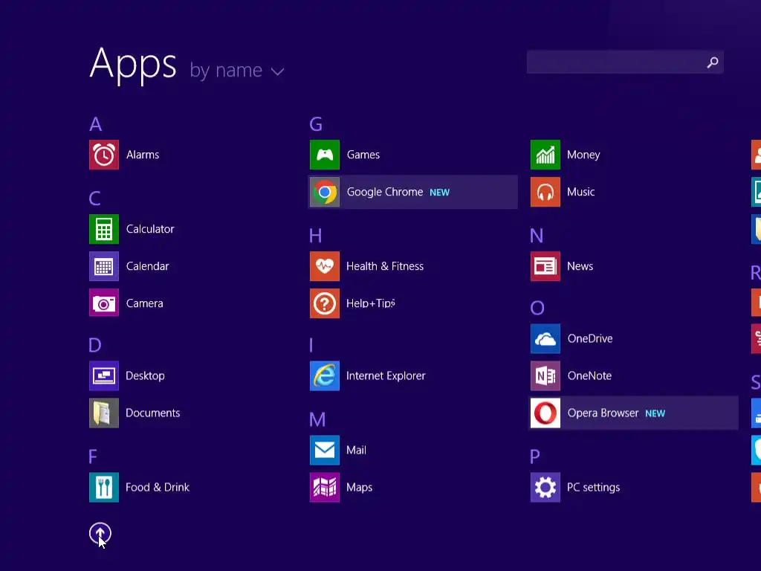Viewport: 761px width, 571px height.
Task: Launch Opera Browser from its icon
Action: point(545,413)
